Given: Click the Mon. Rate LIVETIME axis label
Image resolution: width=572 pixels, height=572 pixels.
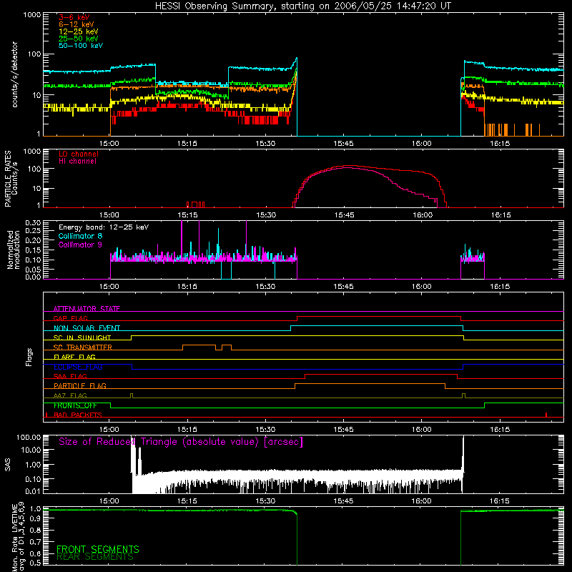Looking at the screenshot, I should [18, 536].
